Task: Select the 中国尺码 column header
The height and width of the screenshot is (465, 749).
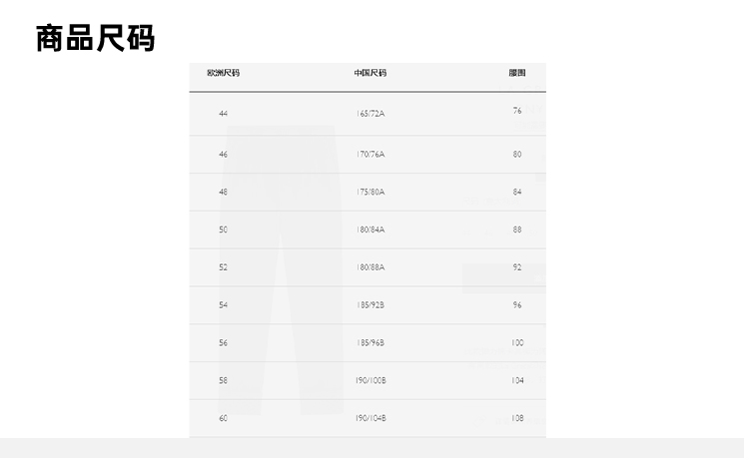Action: (370, 73)
